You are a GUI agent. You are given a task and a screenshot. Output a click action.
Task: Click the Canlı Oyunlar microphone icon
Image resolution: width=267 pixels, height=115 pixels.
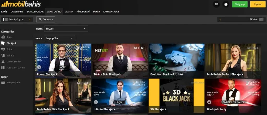click(3, 61)
